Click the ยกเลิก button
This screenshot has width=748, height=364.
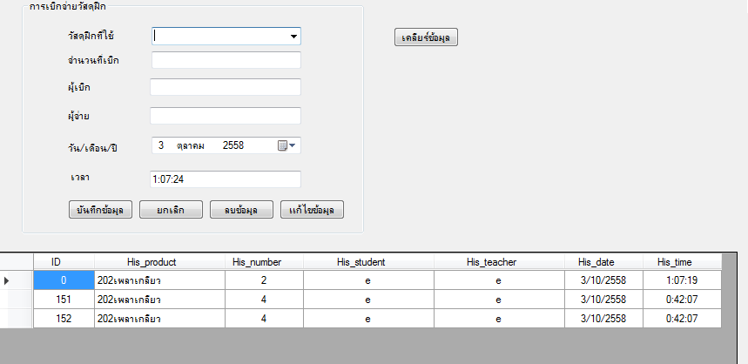171,210
